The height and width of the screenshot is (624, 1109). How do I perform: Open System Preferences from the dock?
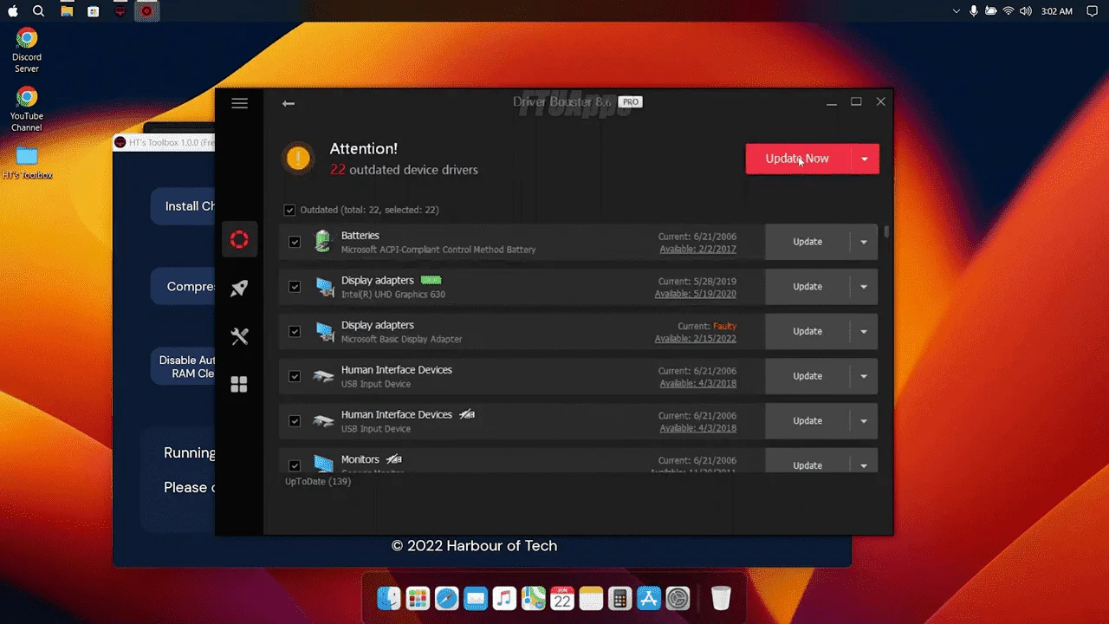(x=678, y=598)
